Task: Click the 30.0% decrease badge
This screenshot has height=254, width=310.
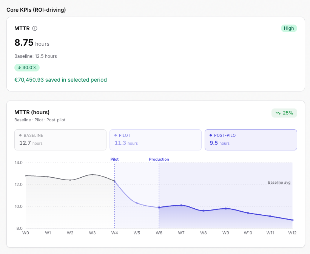Action: (x=27, y=68)
